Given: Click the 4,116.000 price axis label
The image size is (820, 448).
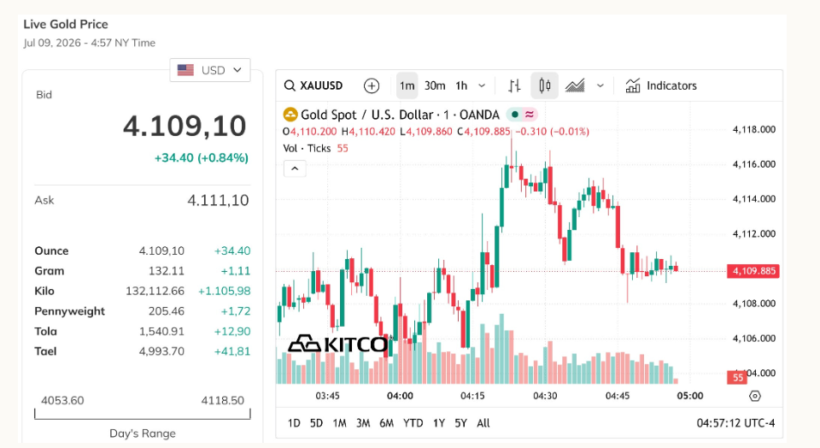Looking at the screenshot, I should pyautogui.click(x=753, y=164).
